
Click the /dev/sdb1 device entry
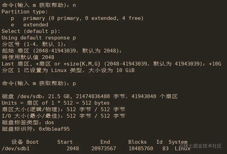(x=15, y=149)
